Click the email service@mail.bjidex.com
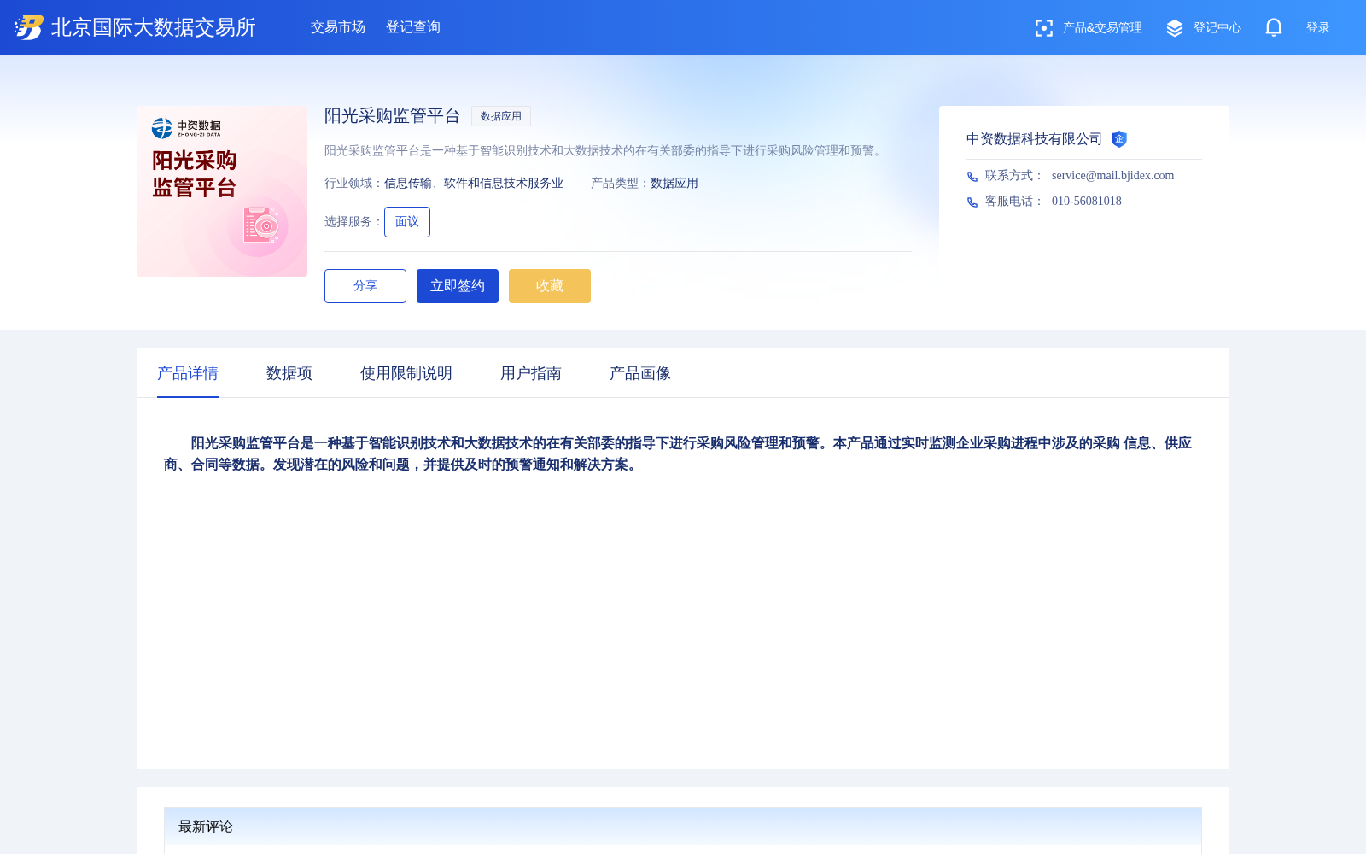Image resolution: width=1366 pixels, height=854 pixels. 1112,176
